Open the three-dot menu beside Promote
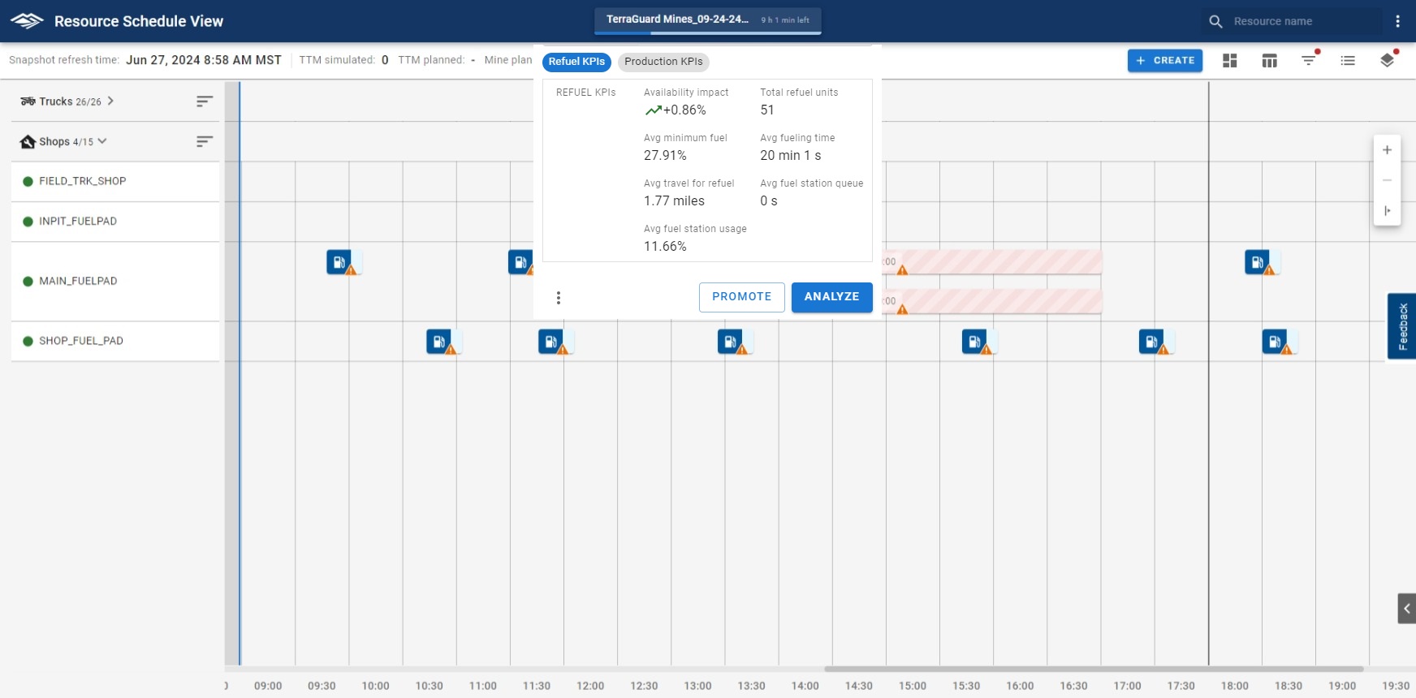 click(x=559, y=298)
